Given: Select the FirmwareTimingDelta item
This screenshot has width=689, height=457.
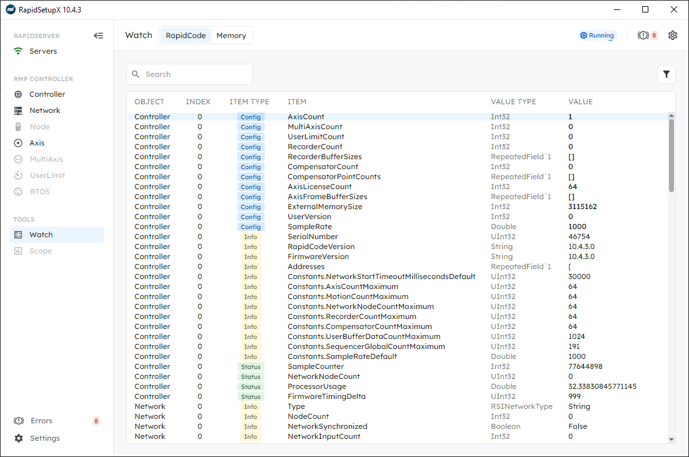Looking at the screenshot, I should point(326,396).
